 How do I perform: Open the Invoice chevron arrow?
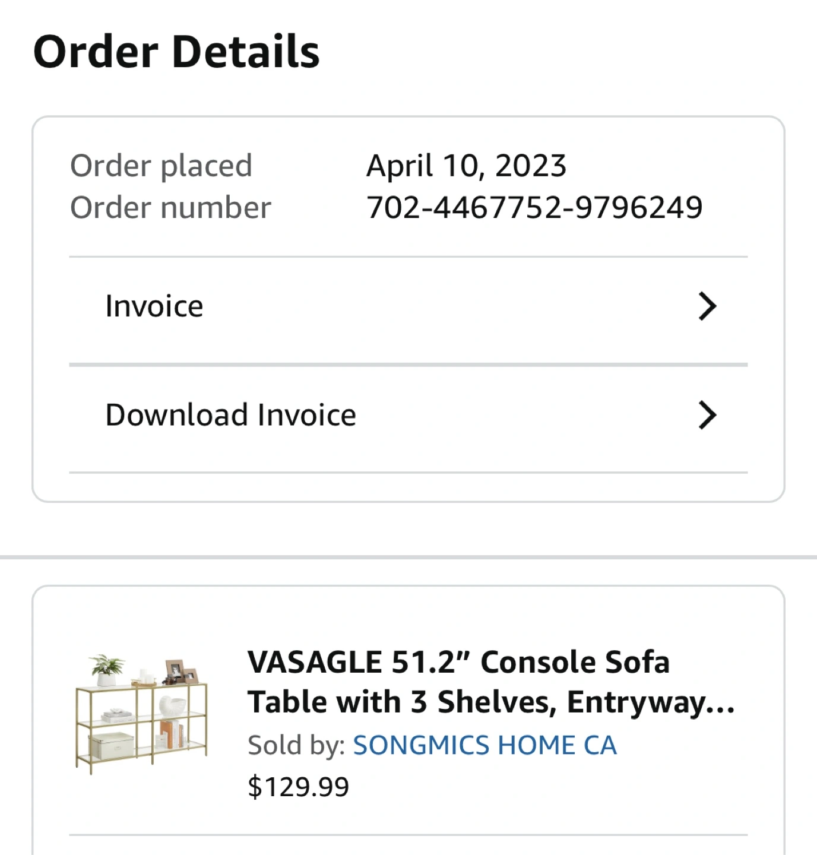tap(707, 306)
